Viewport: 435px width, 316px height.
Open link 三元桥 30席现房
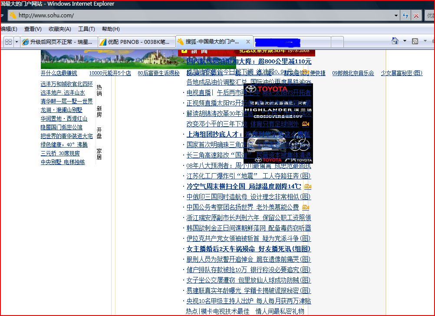[60, 153]
